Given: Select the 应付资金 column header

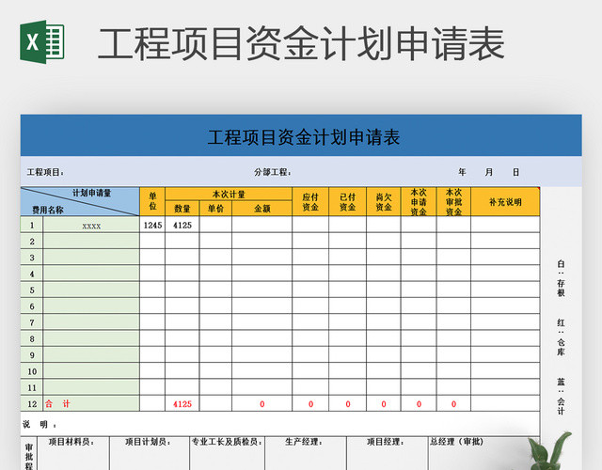Looking at the screenshot, I should (310, 201).
